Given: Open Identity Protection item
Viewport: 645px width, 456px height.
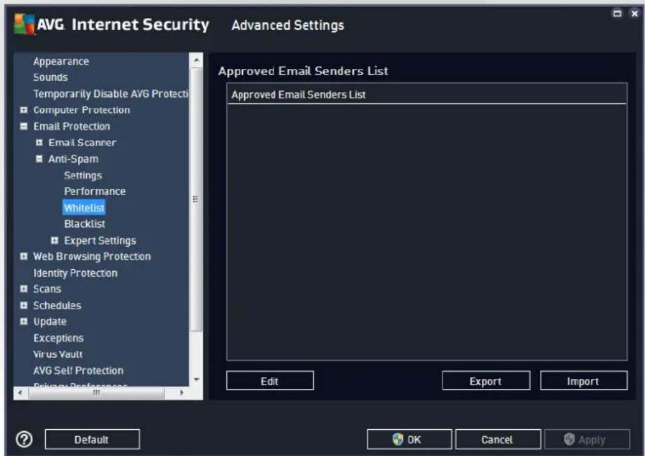Looking at the screenshot, I should pyautogui.click(x=75, y=273).
